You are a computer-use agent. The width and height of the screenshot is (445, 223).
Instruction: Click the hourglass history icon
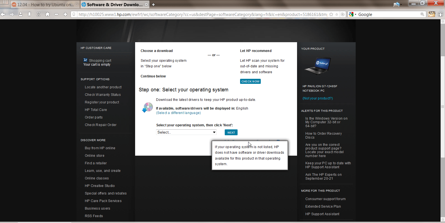click(39, 14)
